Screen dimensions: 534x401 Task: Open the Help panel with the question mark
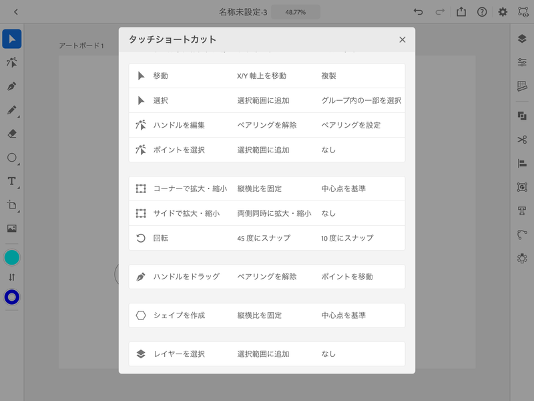click(481, 11)
